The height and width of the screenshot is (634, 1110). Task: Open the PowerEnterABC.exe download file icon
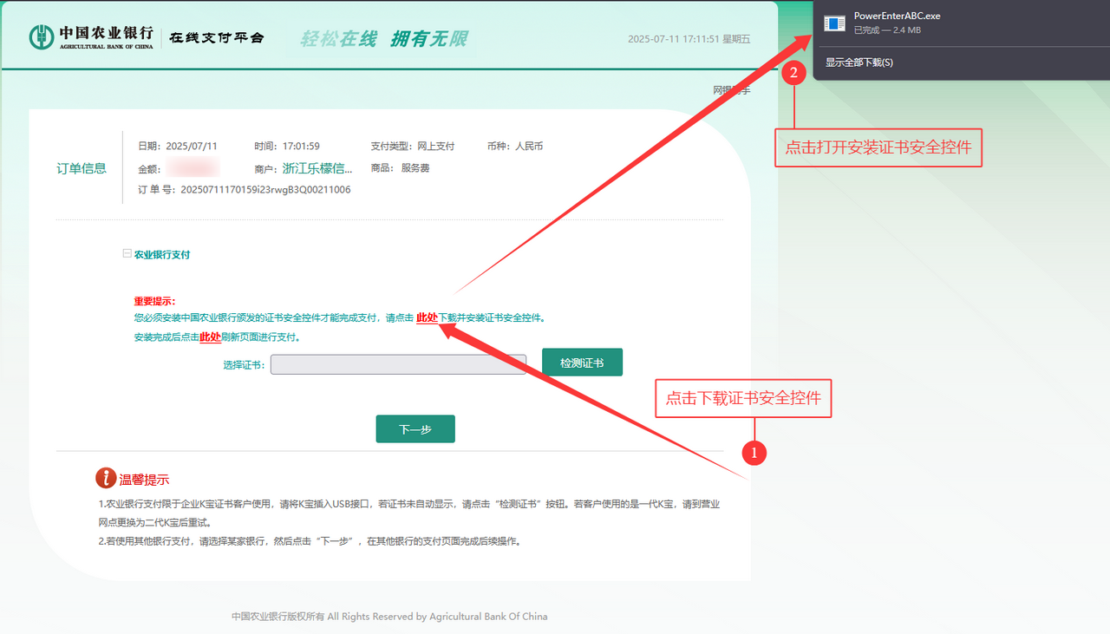coord(834,23)
